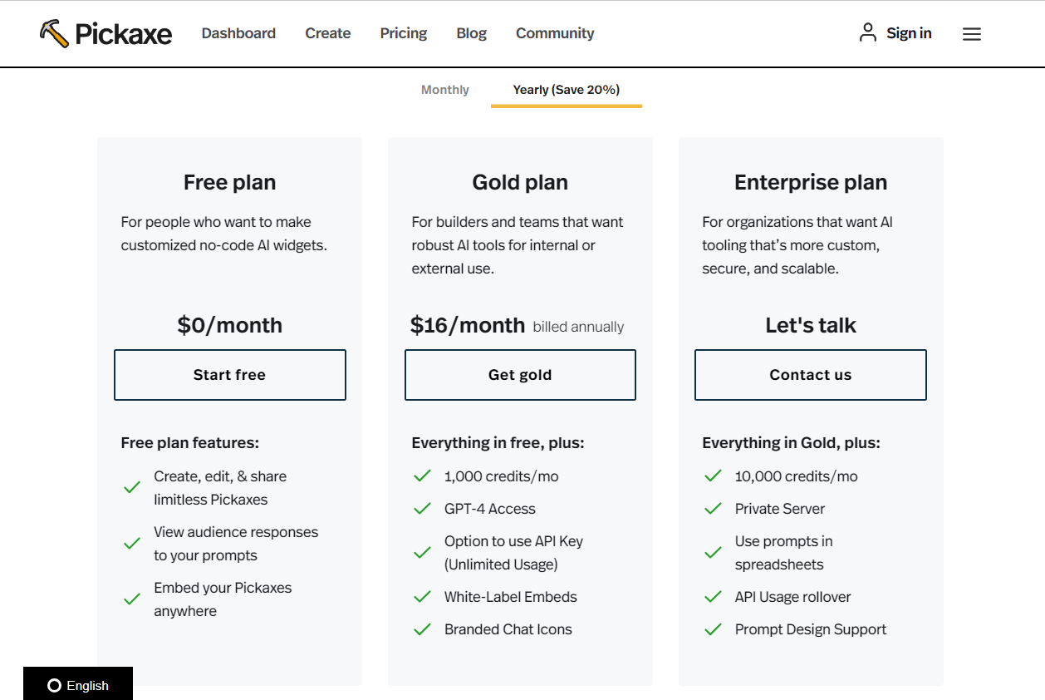
Task: Click the Start free button
Action: click(x=230, y=375)
